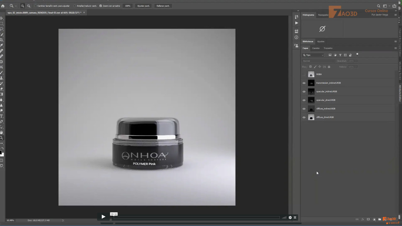The width and height of the screenshot is (402, 226).
Task: Hide the diffuse_indirect.RGB layer
Action: click(x=304, y=109)
